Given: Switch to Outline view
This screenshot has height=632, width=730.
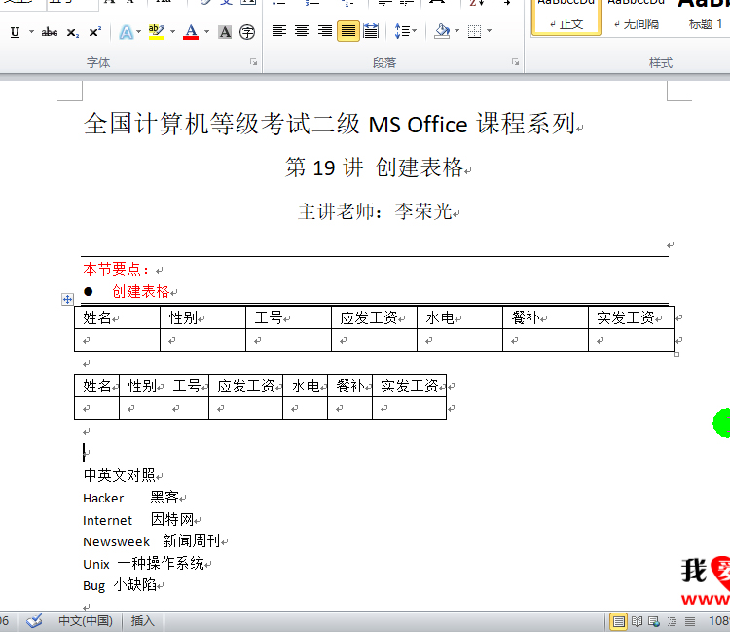Looking at the screenshot, I should point(672,621).
